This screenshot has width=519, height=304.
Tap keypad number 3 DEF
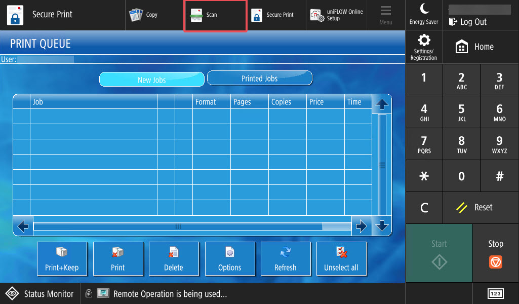[499, 80]
